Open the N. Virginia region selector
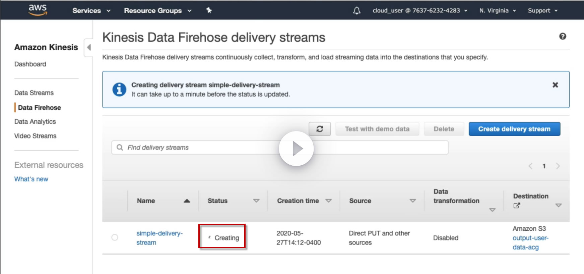Screen dimensions: 584x274 click(497, 11)
